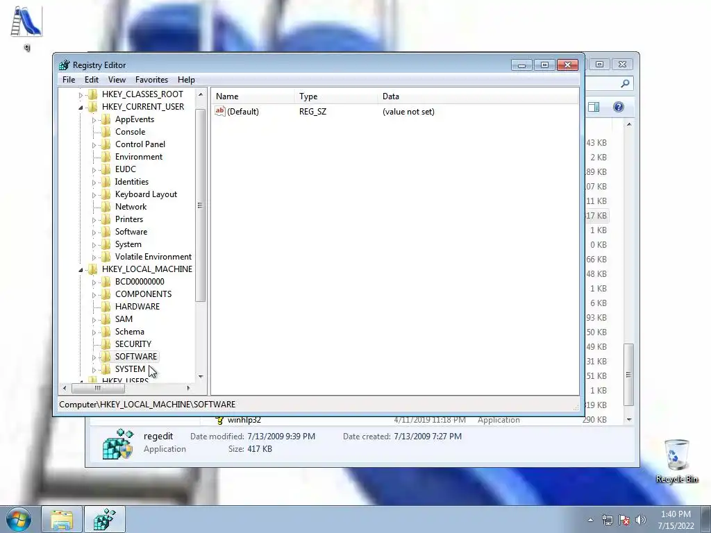The image size is (711, 533).
Task: Click the Registry Editor taskbar button
Action: coord(104,519)
